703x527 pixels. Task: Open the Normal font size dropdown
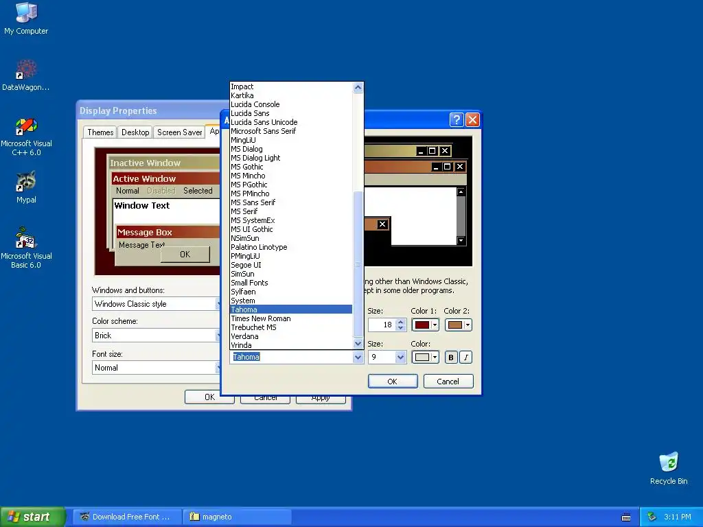(156, 368)
